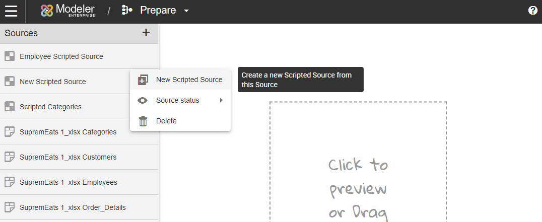Expand the Source status submenu arrow

point(221,100)
